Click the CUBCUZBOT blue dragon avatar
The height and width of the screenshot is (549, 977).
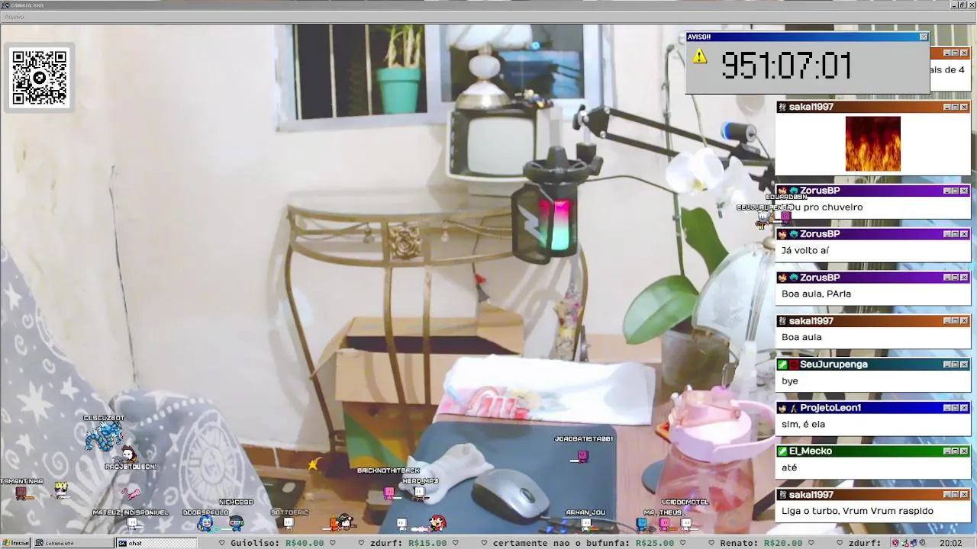tap(103, 435)
